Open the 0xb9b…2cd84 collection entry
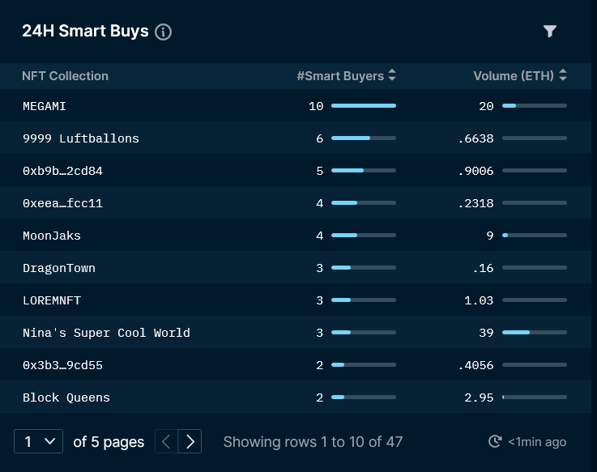This screenshot has height=472, width=597. [62, 171]
